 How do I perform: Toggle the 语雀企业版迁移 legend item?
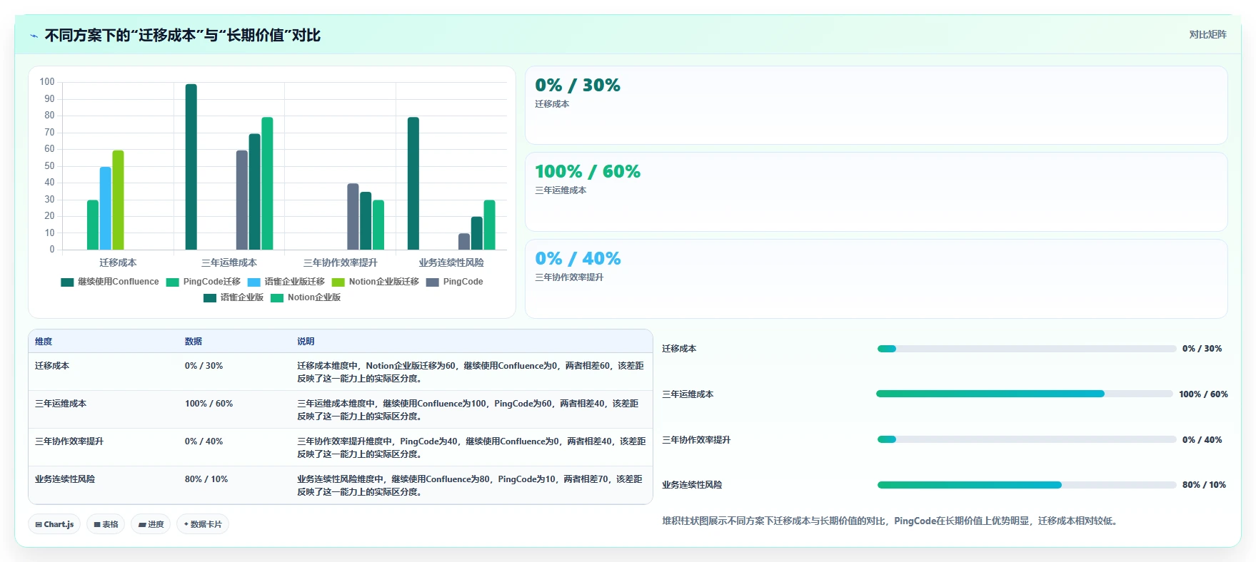(286, 282)
